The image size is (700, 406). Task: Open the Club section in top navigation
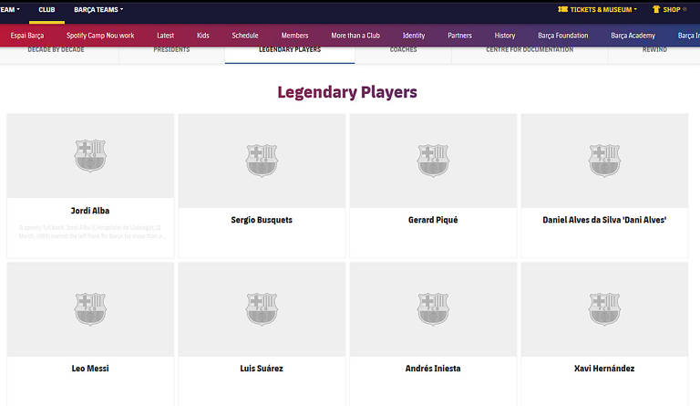(46, 9)
